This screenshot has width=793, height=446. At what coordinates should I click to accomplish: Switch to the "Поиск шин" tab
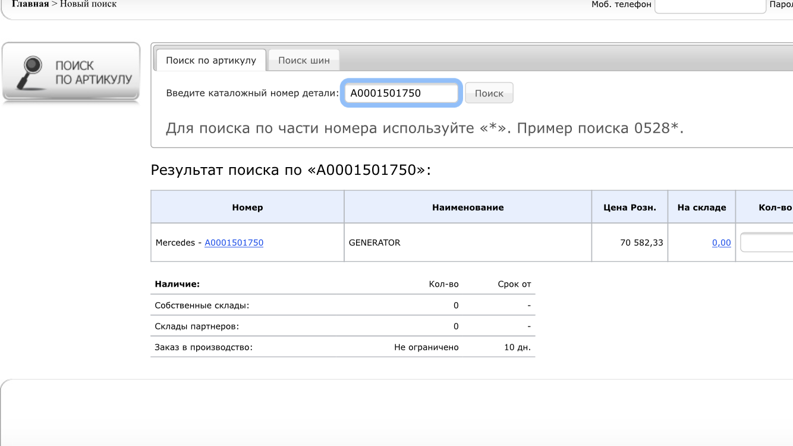point(304,60)
